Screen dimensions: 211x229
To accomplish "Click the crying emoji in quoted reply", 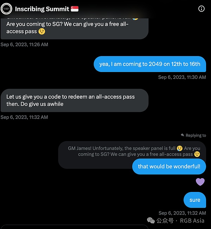I will point(180,148).
